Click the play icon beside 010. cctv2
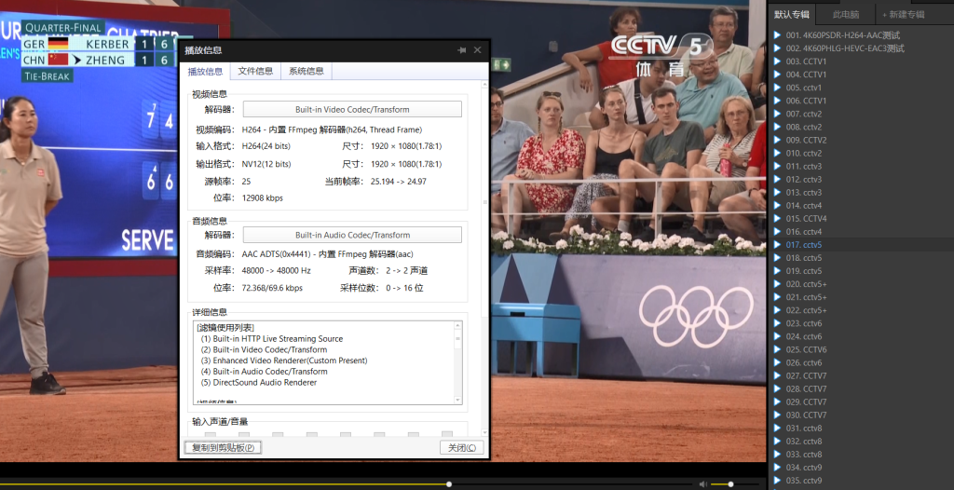This screenshot has width=954, height=490. [777, 153]
